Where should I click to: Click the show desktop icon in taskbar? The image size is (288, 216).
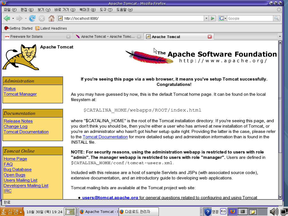(x=70, y=212)
